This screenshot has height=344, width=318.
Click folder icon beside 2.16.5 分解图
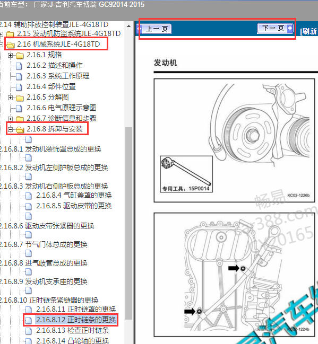coord(20,98)
